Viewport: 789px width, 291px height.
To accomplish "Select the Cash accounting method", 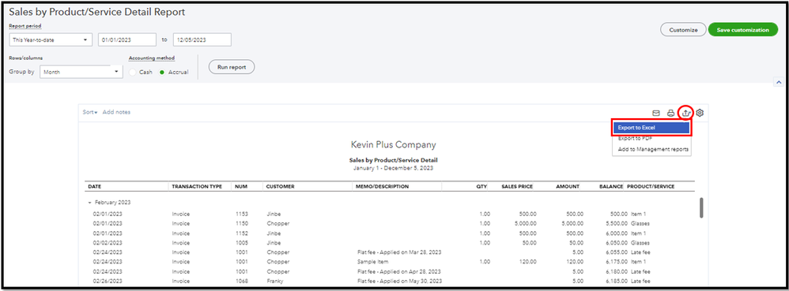I will tap(133, 73).
